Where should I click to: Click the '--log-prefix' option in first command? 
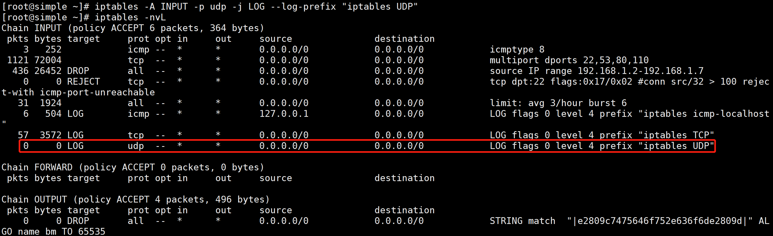tap(303, 7)
